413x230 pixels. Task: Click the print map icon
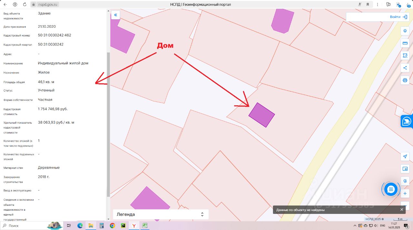pyautogui.click(x=405, y=80)
